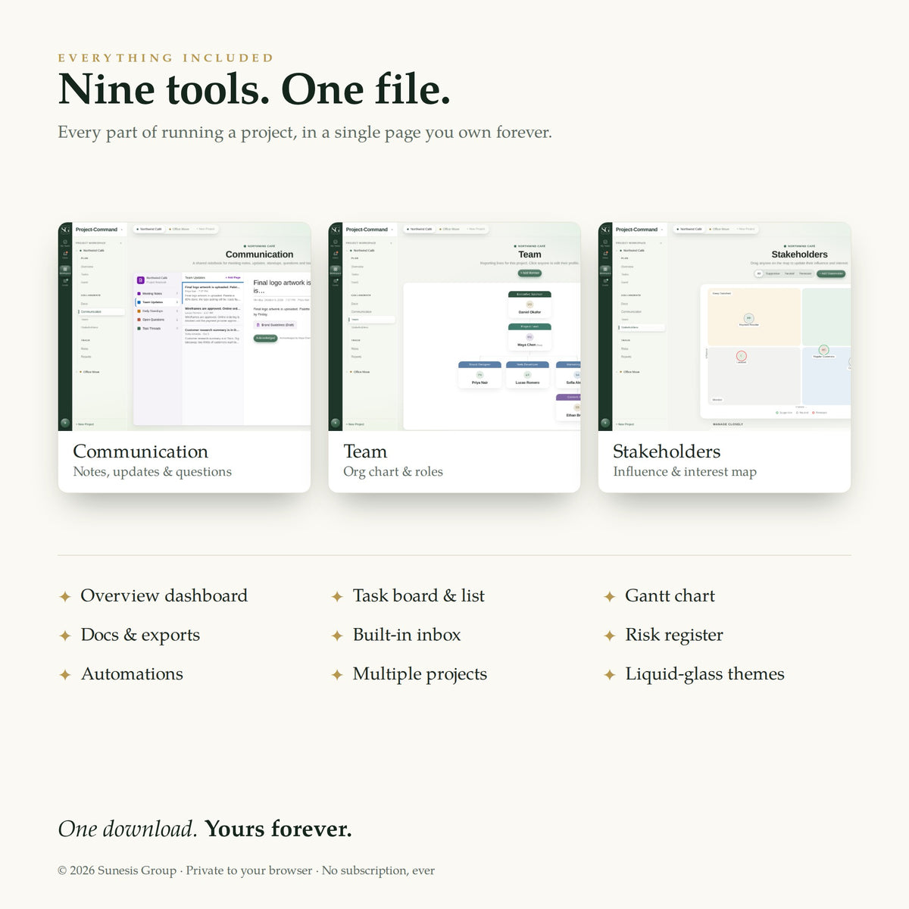Select Open Questions section in the Communication screenshot
This screenshot has height=909, width=909.
[158, 320]
